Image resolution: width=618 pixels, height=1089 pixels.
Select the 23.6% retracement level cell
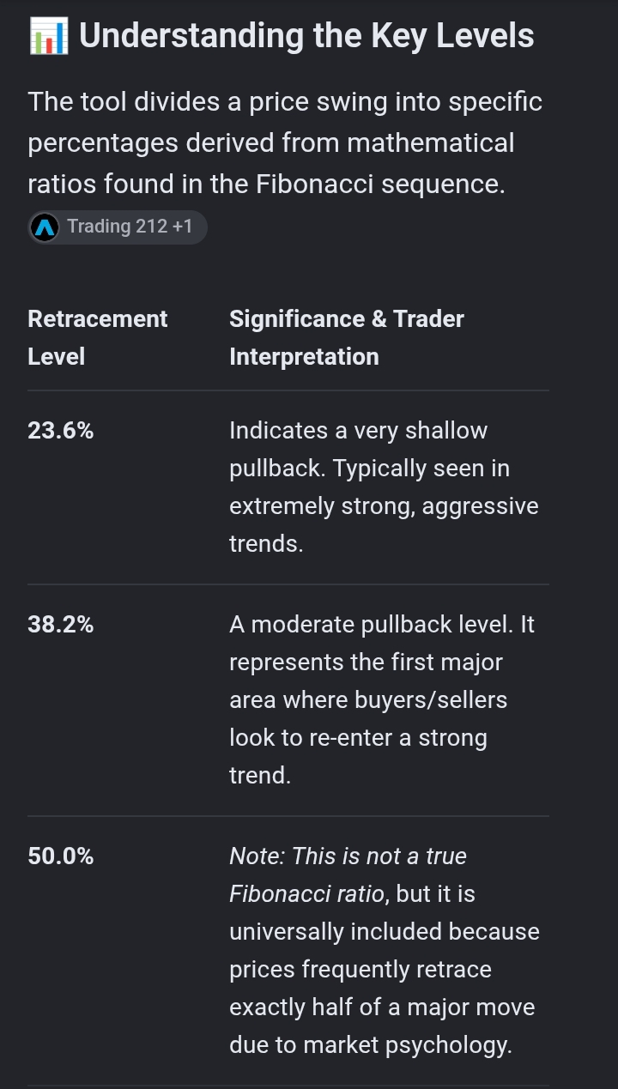point(61,431)
